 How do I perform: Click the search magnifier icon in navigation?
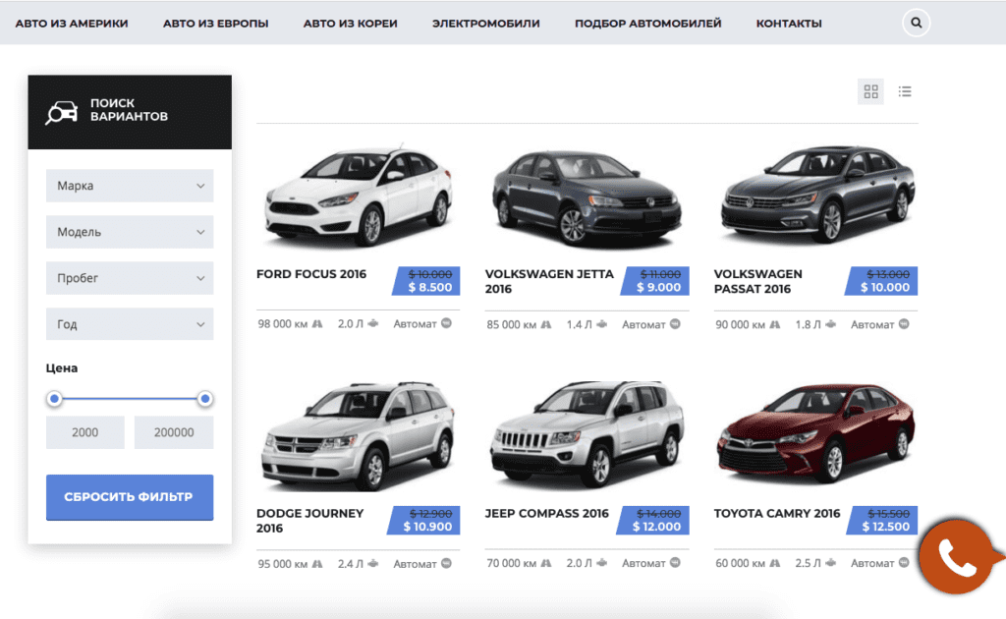click(x=916, y=23)
